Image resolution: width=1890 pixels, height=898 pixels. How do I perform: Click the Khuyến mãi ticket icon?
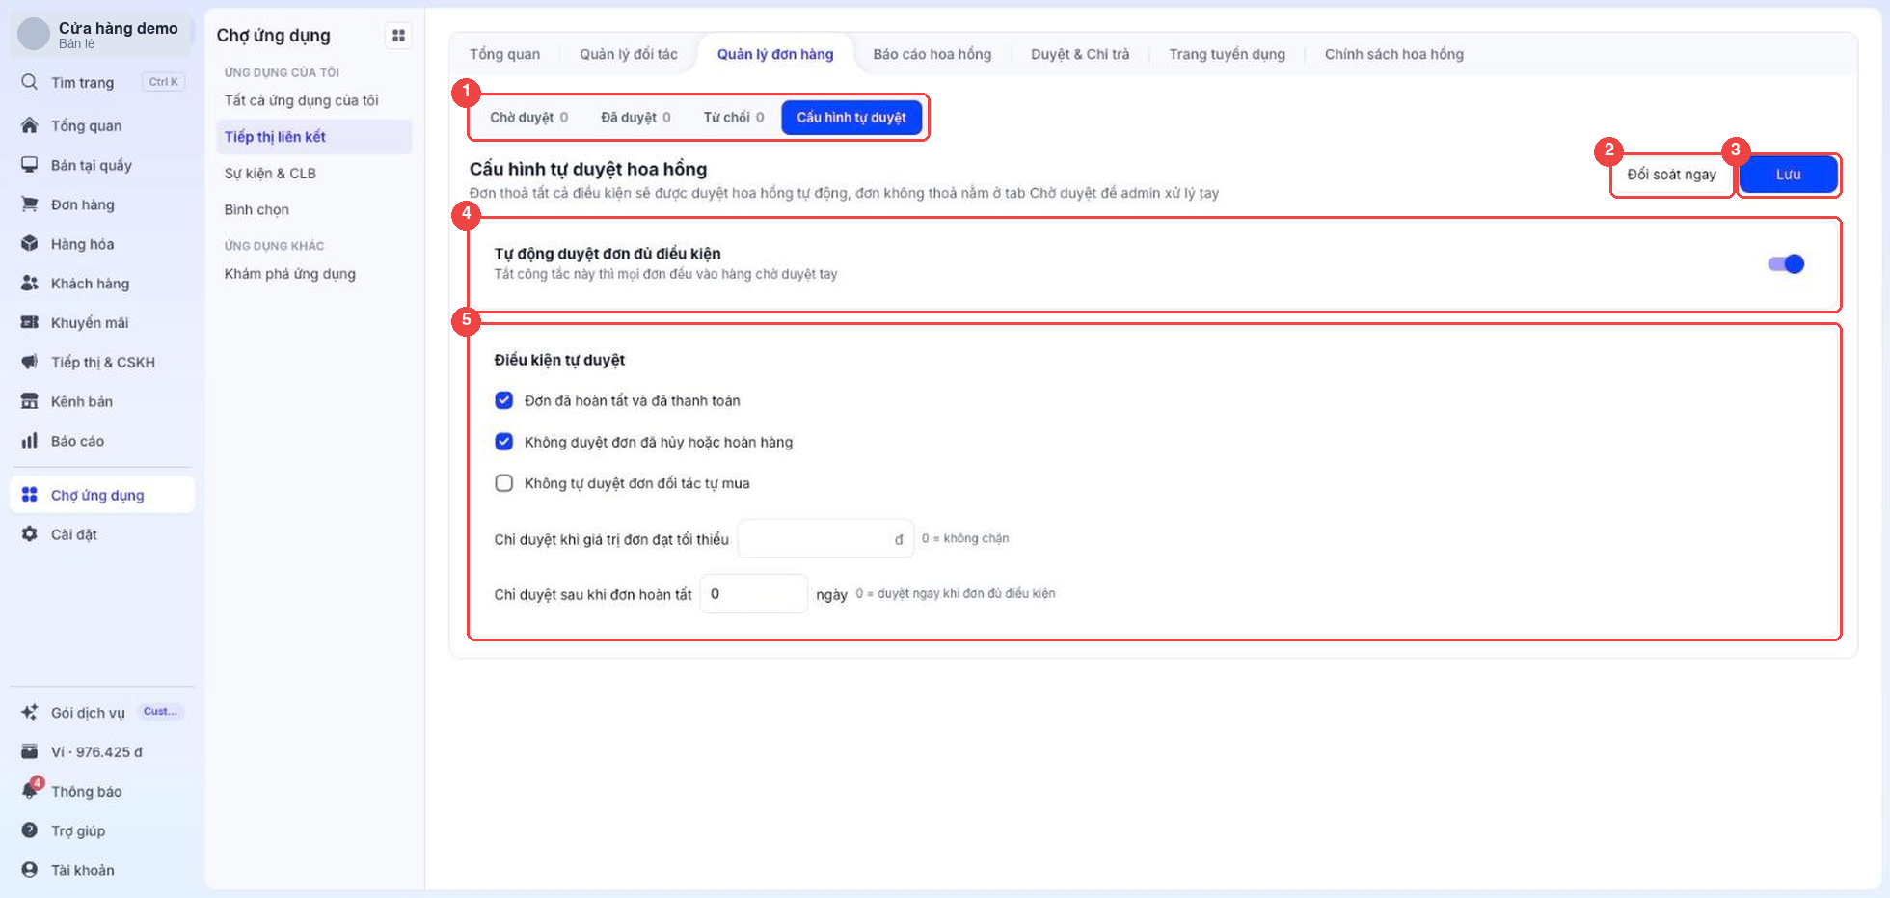[30, 322]
